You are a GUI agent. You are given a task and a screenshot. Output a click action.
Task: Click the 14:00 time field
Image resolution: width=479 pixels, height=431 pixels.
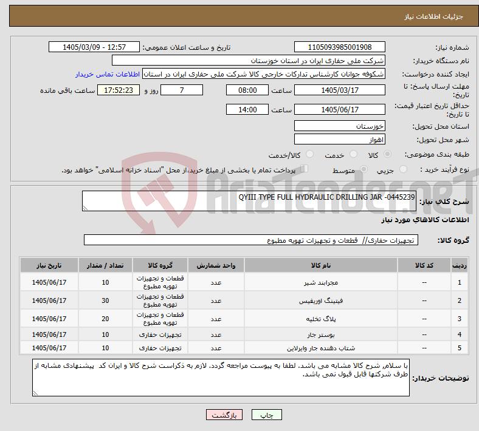click(x=247, y=109)
